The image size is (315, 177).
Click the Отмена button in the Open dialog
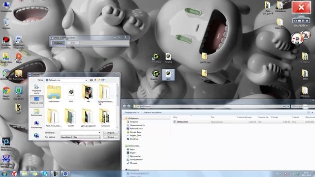click(111, 137)
